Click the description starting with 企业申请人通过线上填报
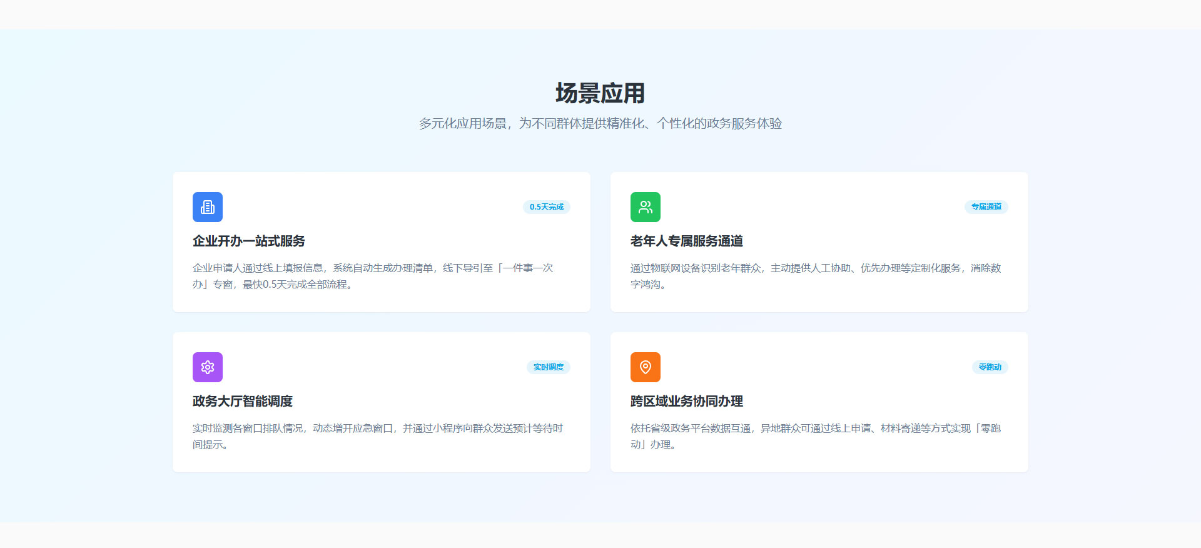 click(x=373, y=276)
